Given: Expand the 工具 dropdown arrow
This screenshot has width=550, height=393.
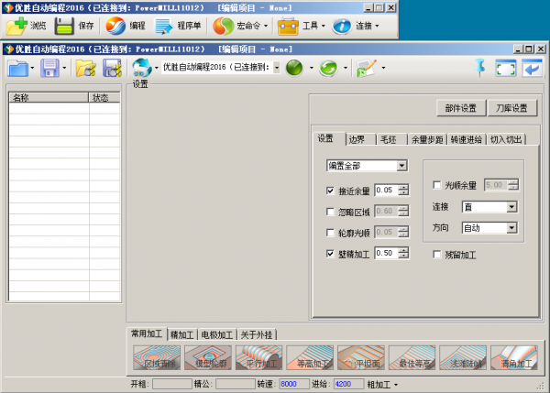Looking at the screenshot, I should pos(324,26).
